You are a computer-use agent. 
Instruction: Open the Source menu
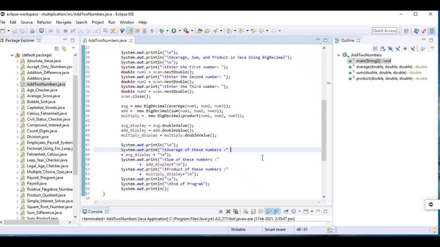pos(26,22)
